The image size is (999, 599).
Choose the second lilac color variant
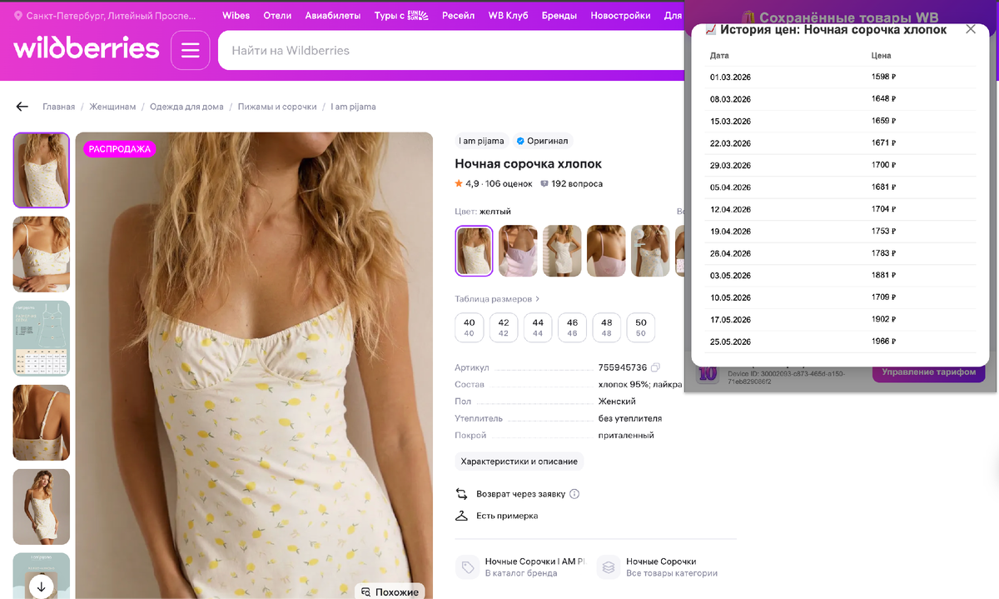pos(518,251)
